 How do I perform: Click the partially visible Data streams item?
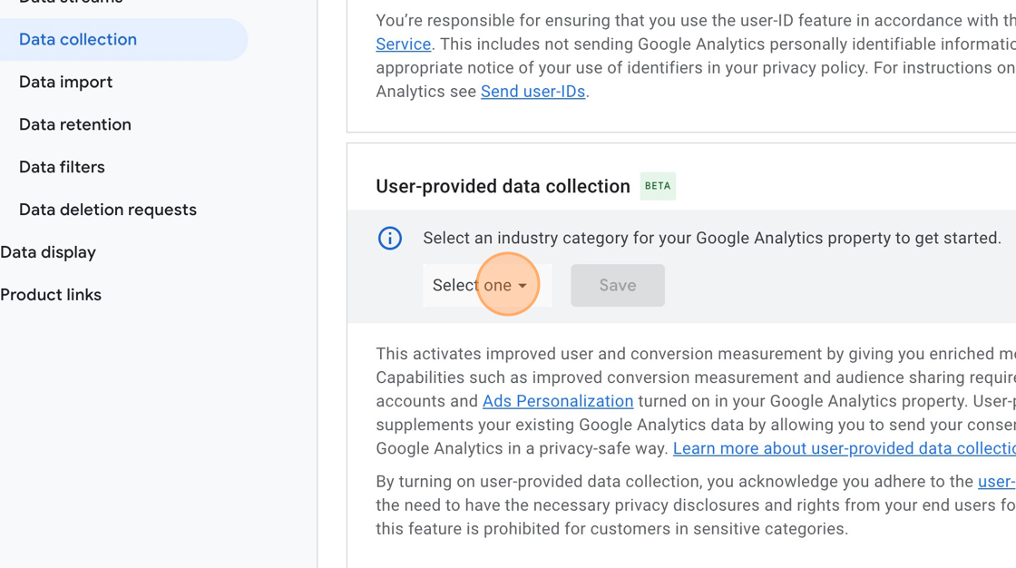point(71,2)
